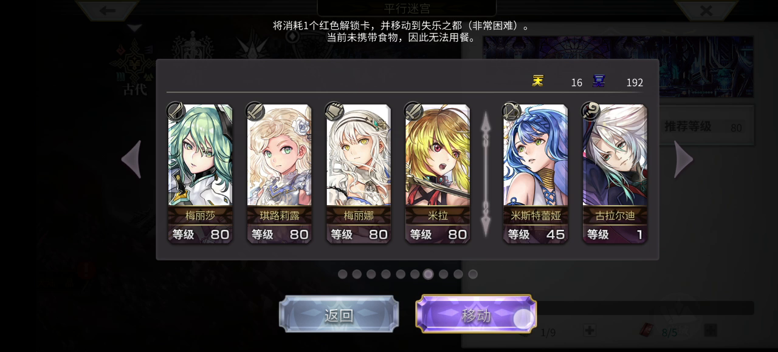This screenshot has width=778, height=352.
Task: Click the sword weapon icon on 米拉's card
Action: pyautogui.click(x=413, y=111)
